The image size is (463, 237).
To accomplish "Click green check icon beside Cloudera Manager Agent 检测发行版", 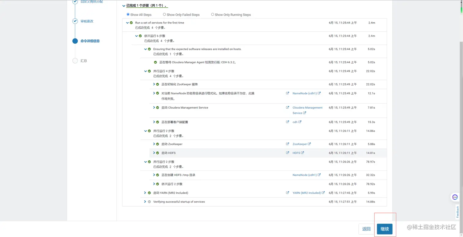I will tap(156, 62).
